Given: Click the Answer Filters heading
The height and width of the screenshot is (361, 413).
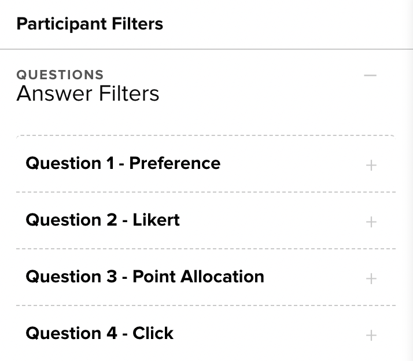Looking at the screenshot, I should tap(87, 93).
